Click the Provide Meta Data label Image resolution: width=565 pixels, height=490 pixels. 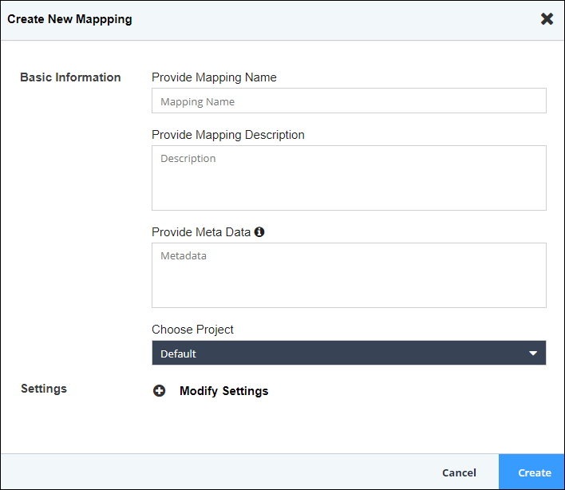coord(201,232)
